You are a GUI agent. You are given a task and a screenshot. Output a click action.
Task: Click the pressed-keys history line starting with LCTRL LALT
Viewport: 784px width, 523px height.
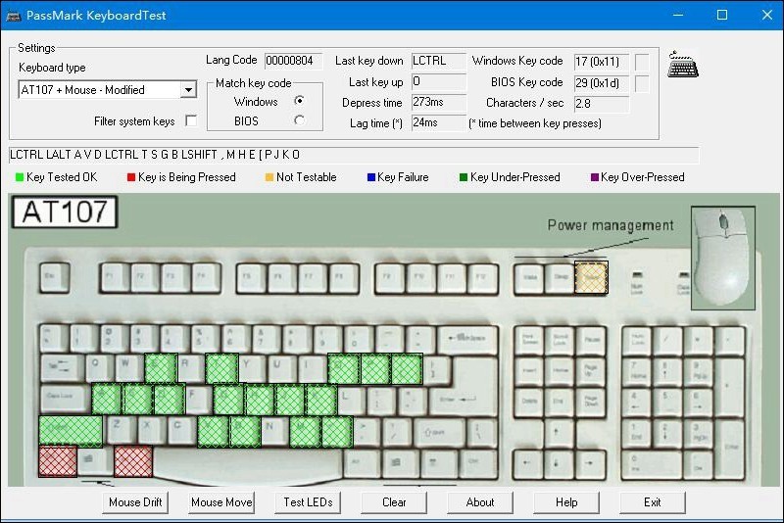354,155
